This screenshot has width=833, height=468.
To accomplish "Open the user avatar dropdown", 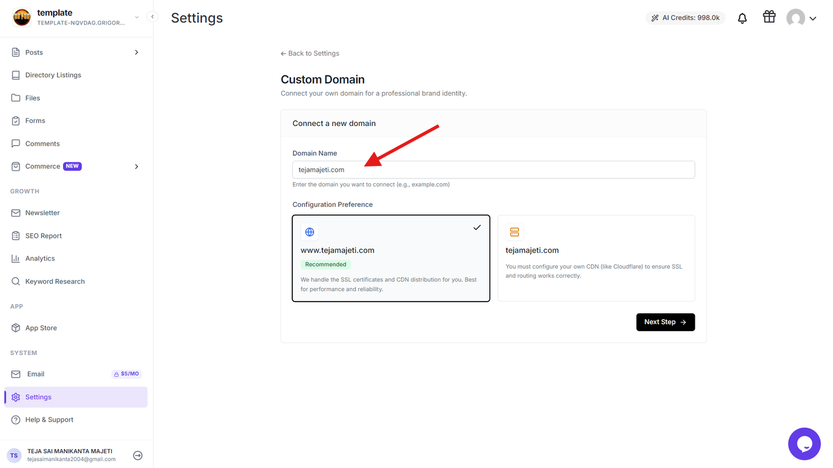I will [801, 18].
